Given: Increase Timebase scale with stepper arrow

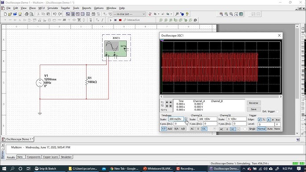Looking at the screenshot, I should click(x=186, y=118).
